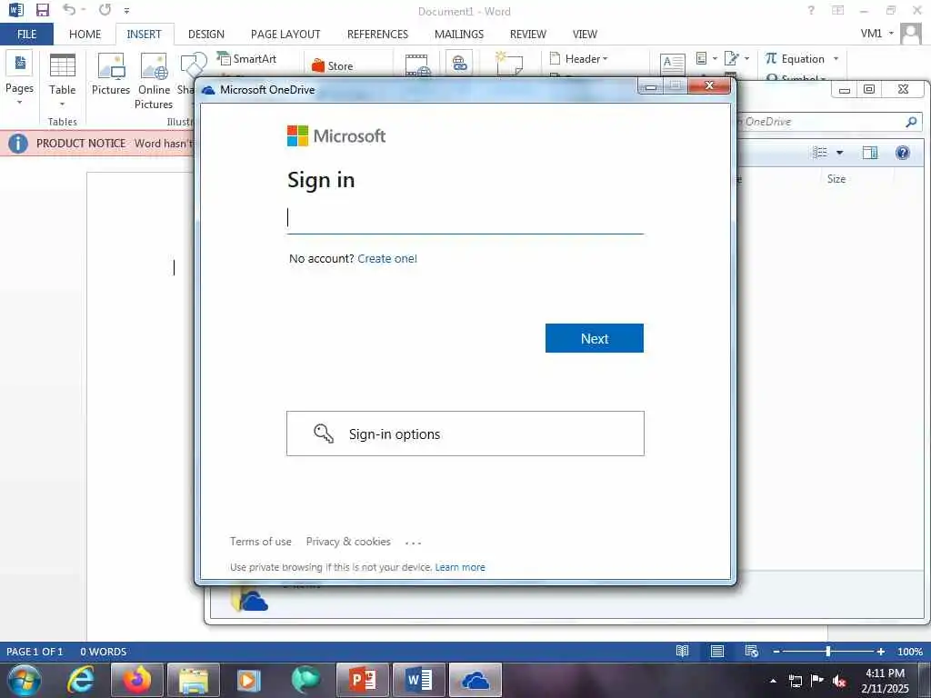Save the document from the Quick Access Toolbar
Screen dimensions: 931x698
(x=42, y=10)
